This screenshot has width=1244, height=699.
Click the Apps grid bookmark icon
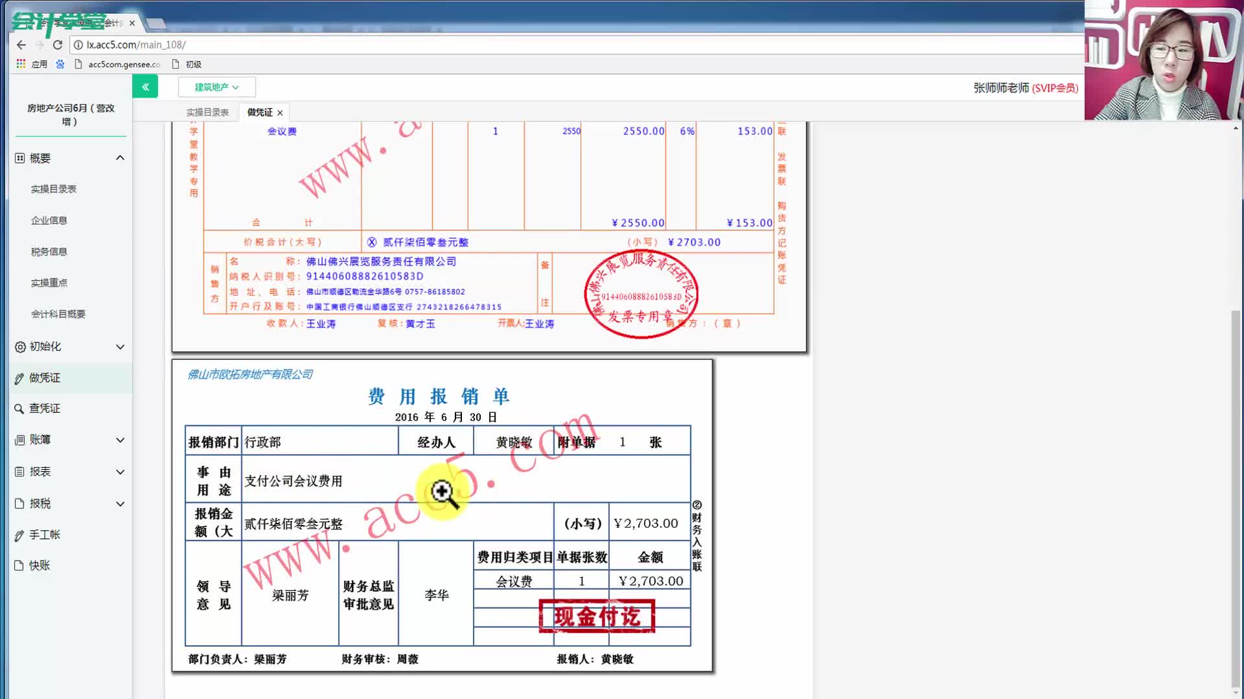coord(21,64)
